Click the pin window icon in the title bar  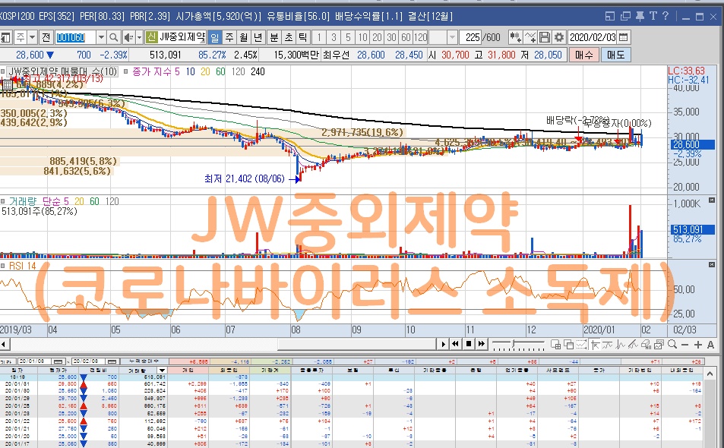(640, 17)
